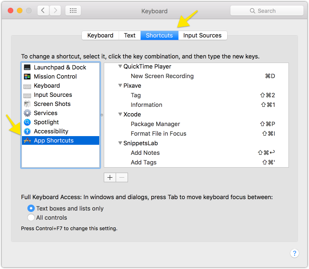309x269 pixels.
Task: Click the Spotlight magnifier icon
Action: click(27, 122)
